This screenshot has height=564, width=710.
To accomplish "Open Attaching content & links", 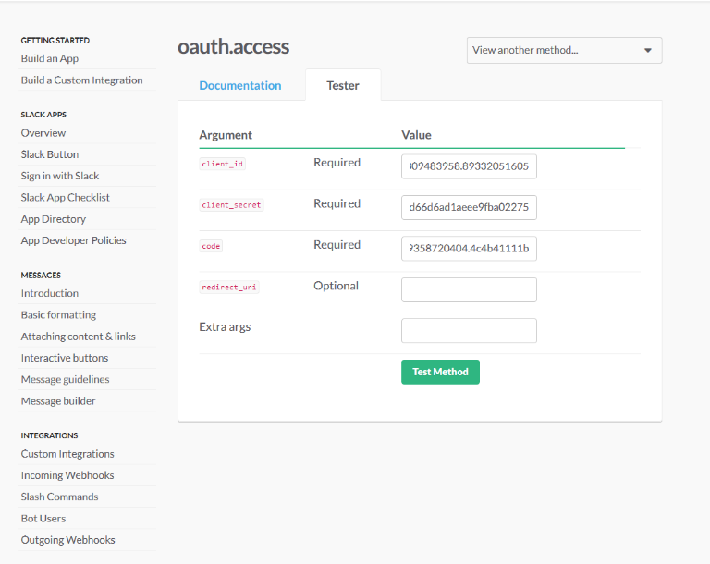I will pyautogui.click(x=79, y=337).
